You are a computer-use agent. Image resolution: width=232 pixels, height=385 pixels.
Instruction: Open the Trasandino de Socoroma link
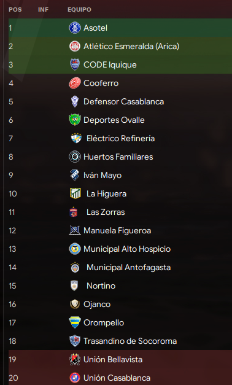[x=130, y=341]
